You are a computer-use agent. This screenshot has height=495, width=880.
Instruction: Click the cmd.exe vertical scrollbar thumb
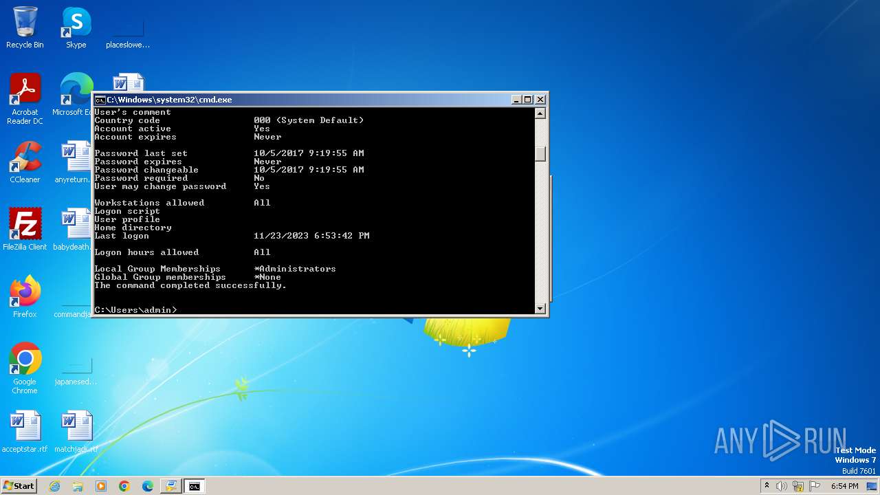point(540,154)
